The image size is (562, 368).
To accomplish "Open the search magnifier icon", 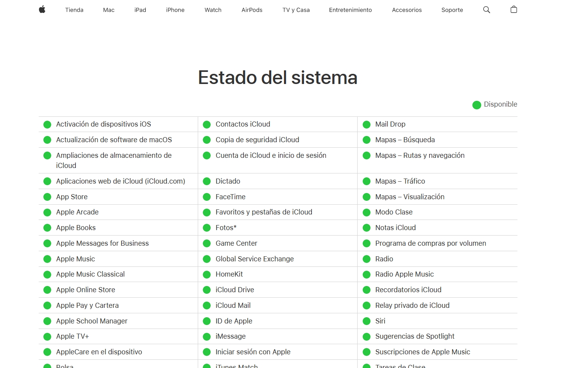I will [x=487, y=10].
